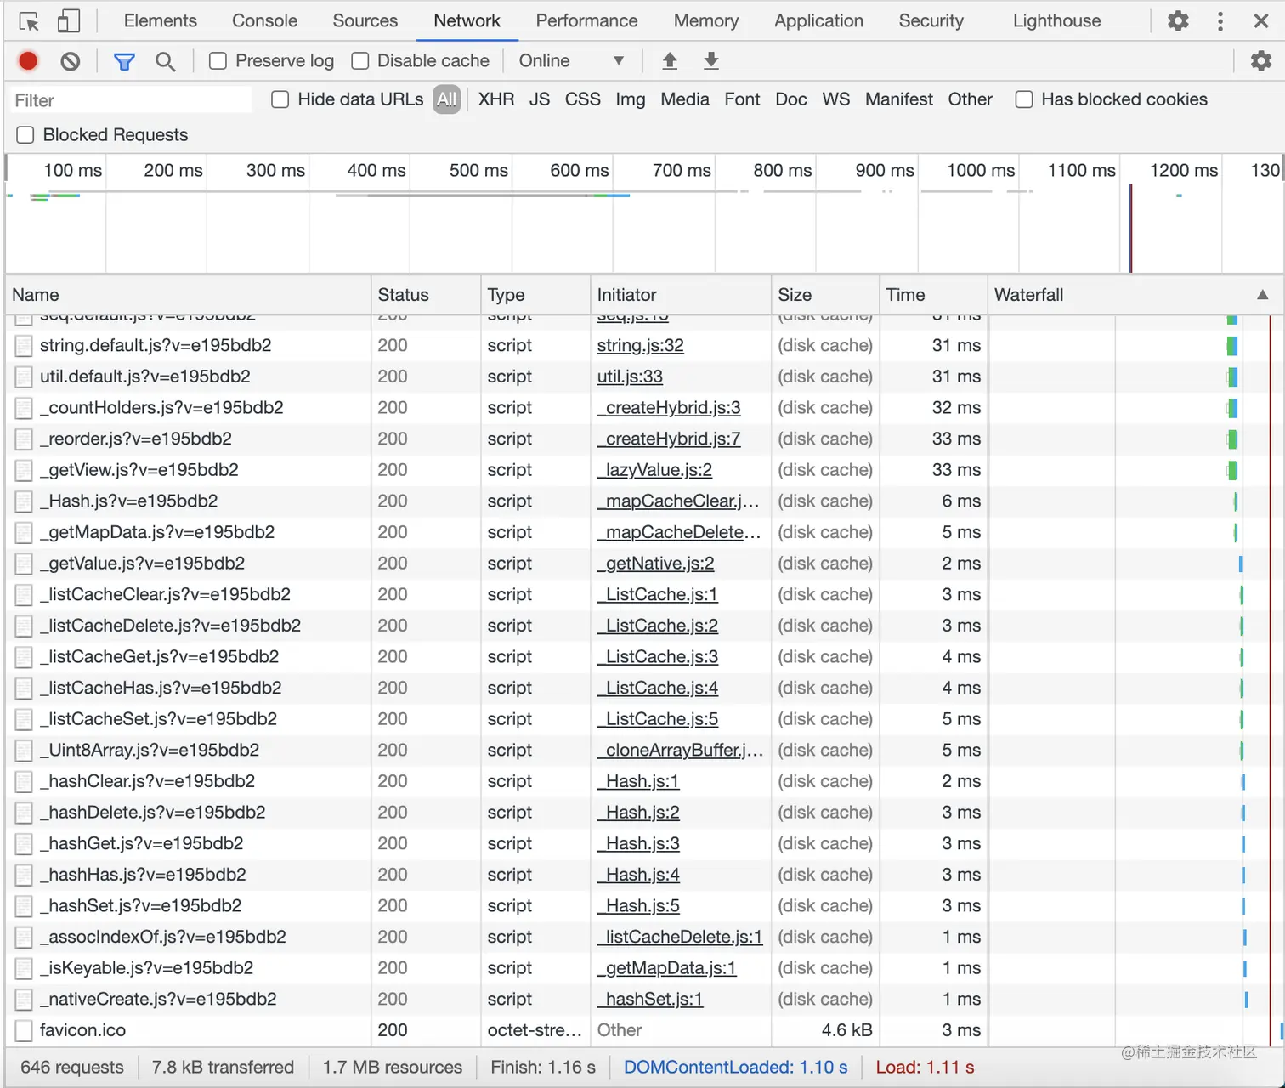Click file icon of _Hash.js row
The image size is (1285, 1088).
(x=24, y=501)
